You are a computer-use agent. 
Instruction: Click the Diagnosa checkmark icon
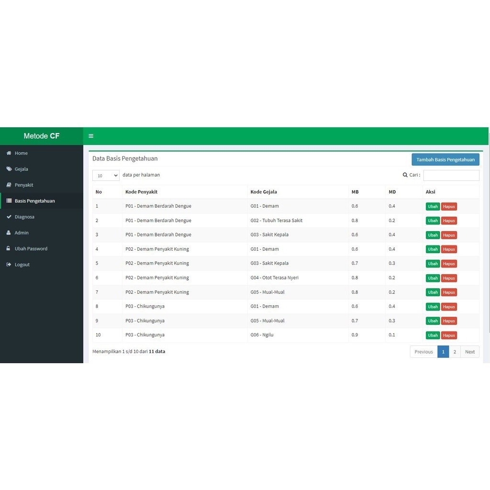click(9, 217)
